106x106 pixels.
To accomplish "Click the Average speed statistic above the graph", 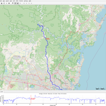I will coord(43,94).
